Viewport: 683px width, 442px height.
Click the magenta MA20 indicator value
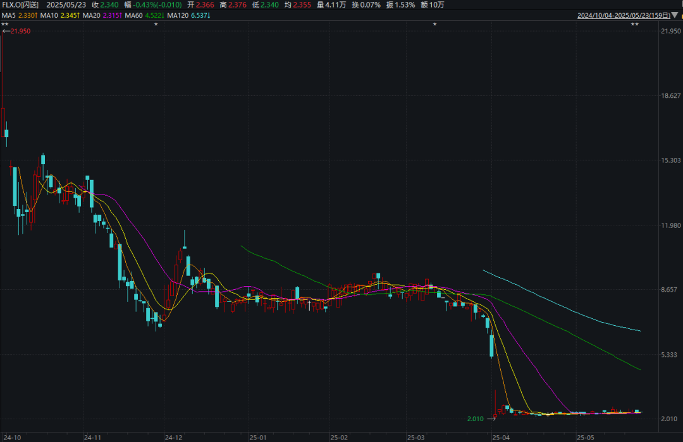coord(113,15)
